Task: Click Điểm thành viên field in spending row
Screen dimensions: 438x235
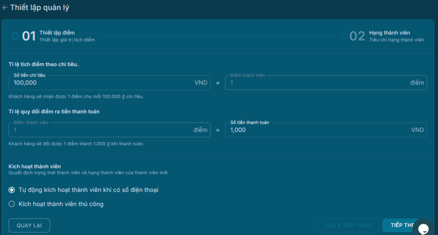Action: click(x=317, y=83)
